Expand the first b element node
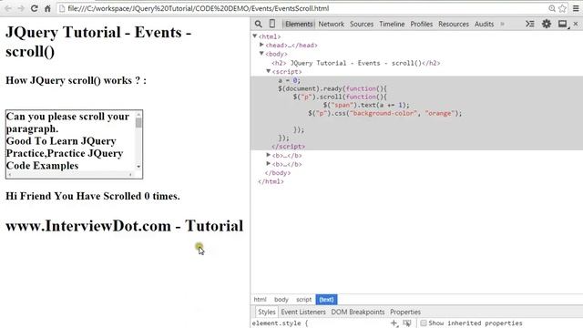The height and width of the screenshot is (328, 583). [269, 155]
